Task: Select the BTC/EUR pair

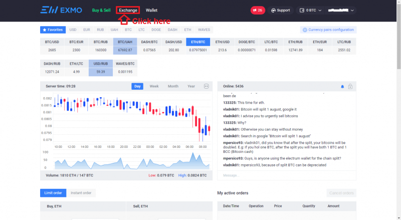Action: tap(76, 46)
